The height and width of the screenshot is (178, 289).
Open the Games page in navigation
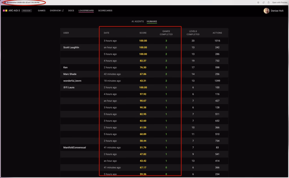pyautogui.click(x=41, y=11)
